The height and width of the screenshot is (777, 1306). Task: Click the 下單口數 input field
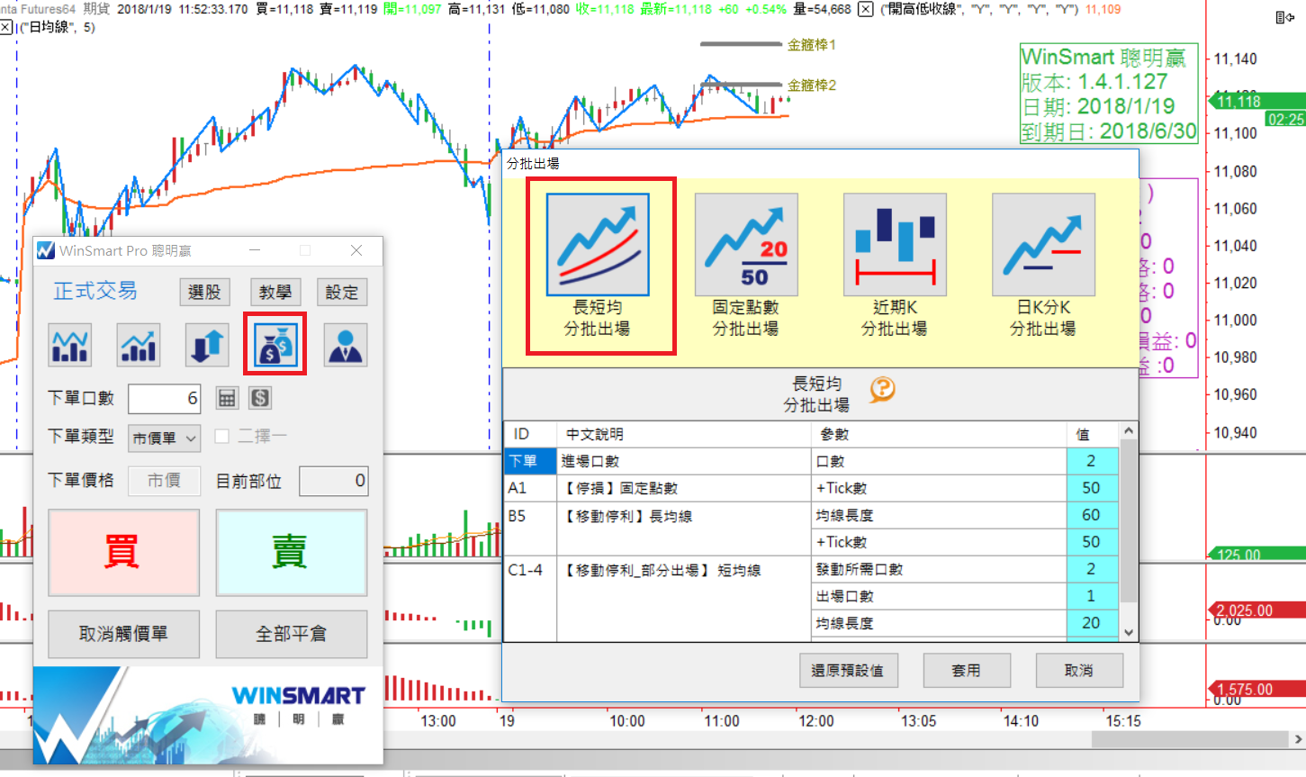(x=165, y=398)
